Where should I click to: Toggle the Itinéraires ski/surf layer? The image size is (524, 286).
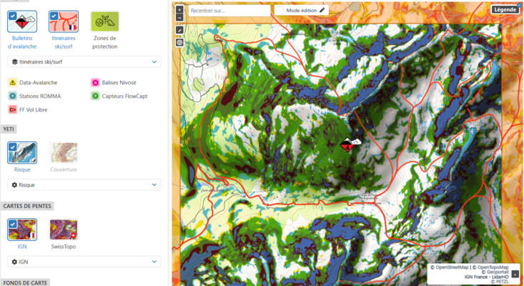coord(63,22)
